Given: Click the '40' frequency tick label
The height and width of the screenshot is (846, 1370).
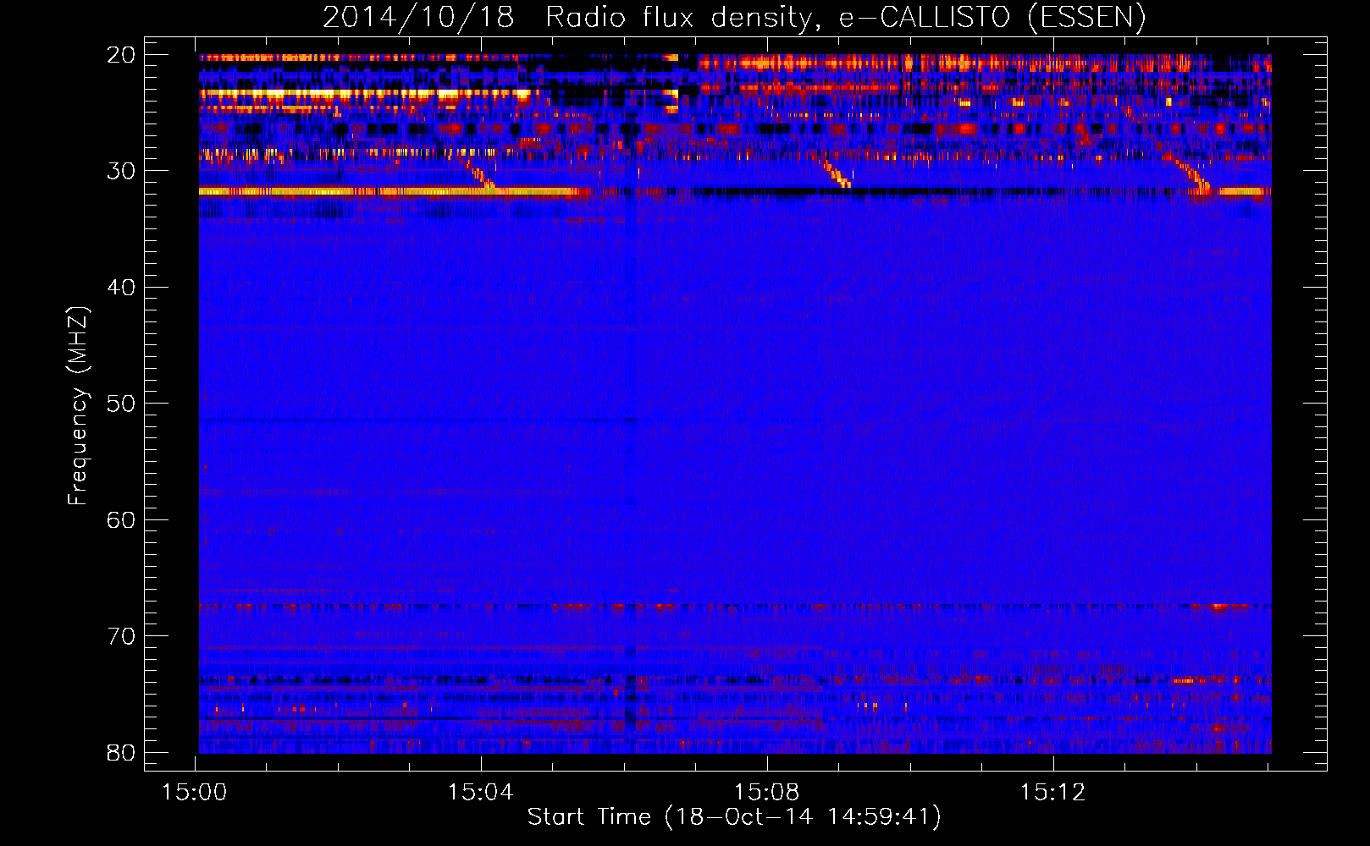Looking at the screenshot, I should click(x=121, y=288).
